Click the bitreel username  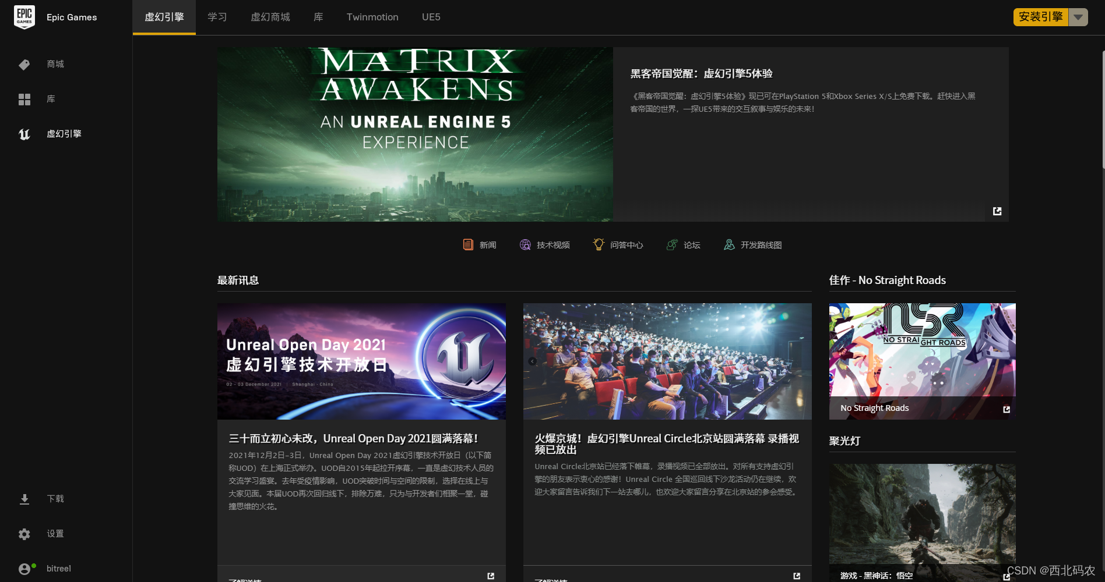tap(59, 569)
